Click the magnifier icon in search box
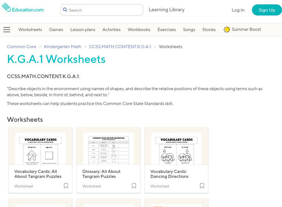 pos(65,10)
